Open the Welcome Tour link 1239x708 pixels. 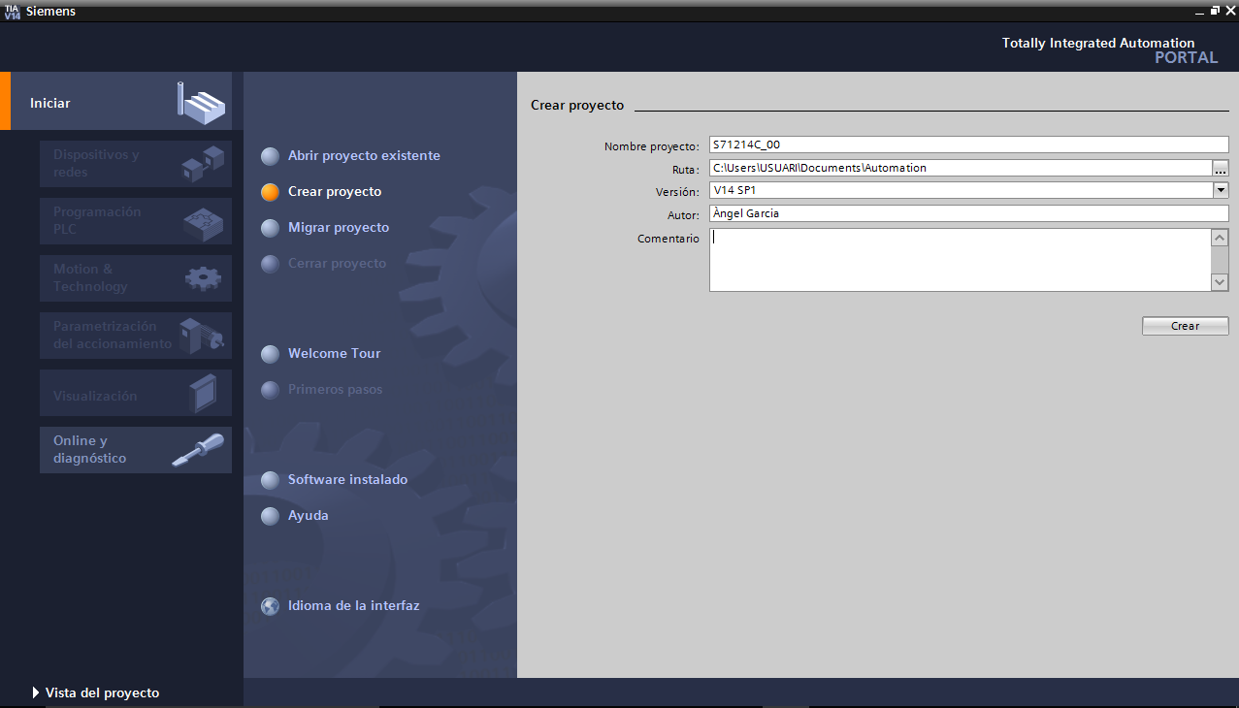point(334,354)
